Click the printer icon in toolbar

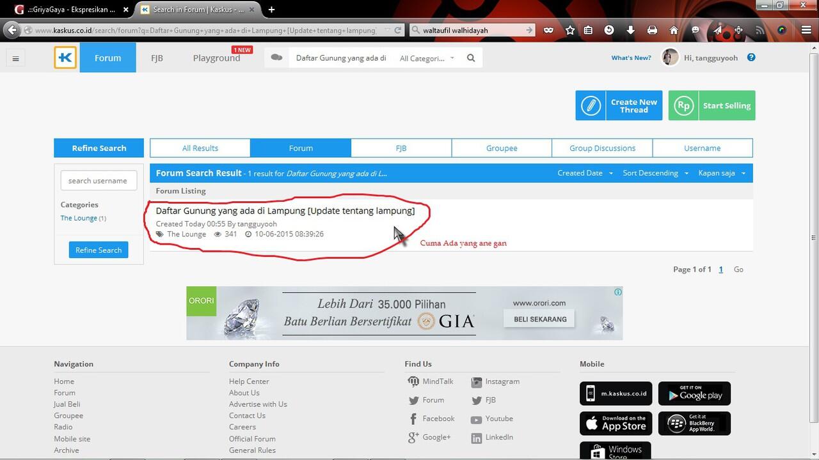(652, 30)
